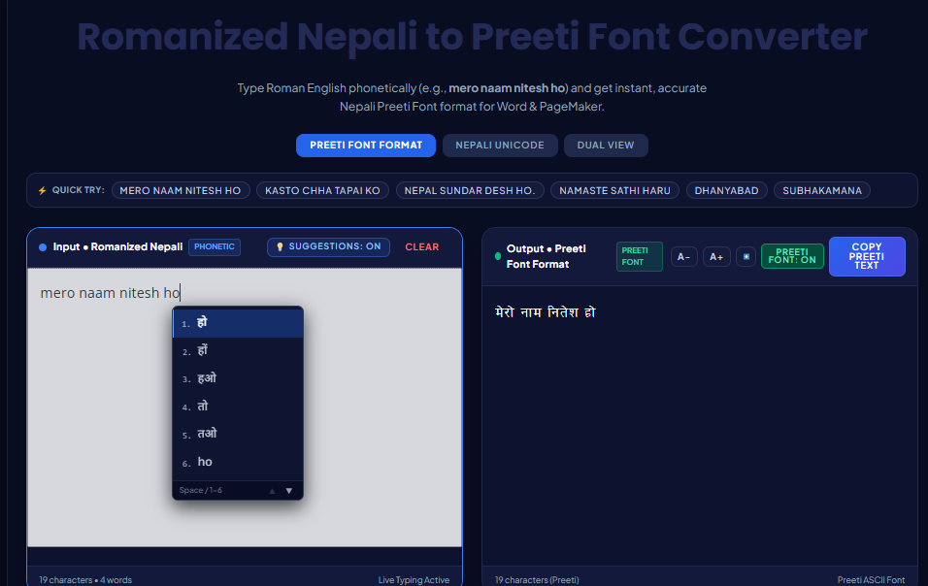Click into the Romanized input text area
928x586 pixels.
click(x=245, y=407)
